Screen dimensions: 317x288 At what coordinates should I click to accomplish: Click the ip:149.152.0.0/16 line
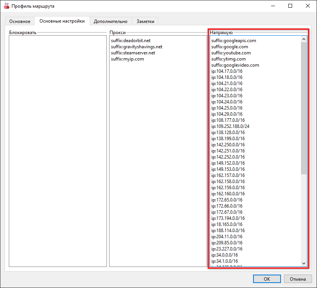click(228, 163)
